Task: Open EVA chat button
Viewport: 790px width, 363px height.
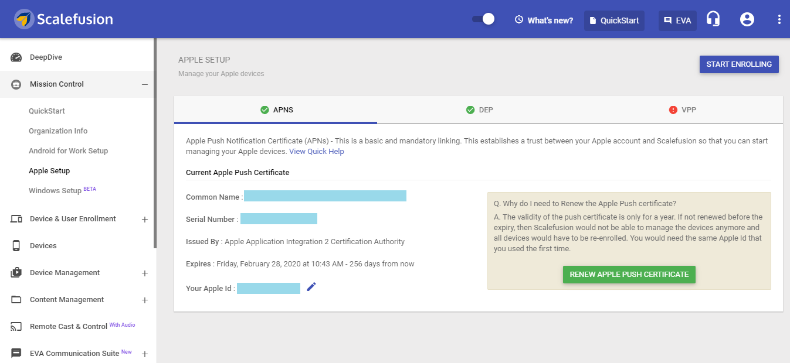Action: click(x=677, y=20)
